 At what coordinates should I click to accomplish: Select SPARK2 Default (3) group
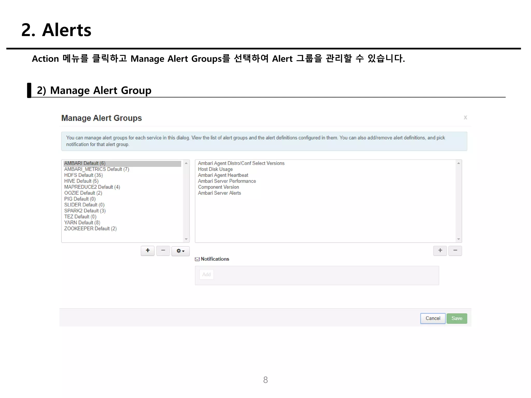[122, 211]
